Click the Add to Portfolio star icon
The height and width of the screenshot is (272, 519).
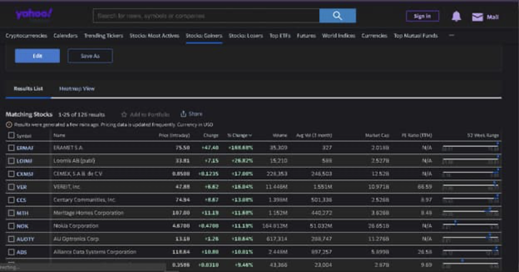[124, 115]
